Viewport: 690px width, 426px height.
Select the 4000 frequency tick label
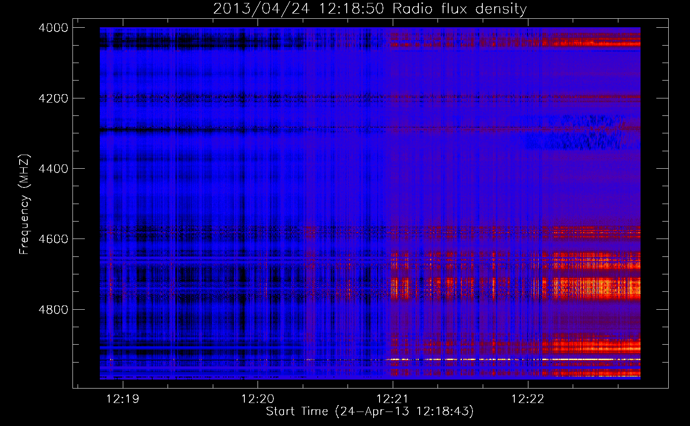click(x=53, y=28)
